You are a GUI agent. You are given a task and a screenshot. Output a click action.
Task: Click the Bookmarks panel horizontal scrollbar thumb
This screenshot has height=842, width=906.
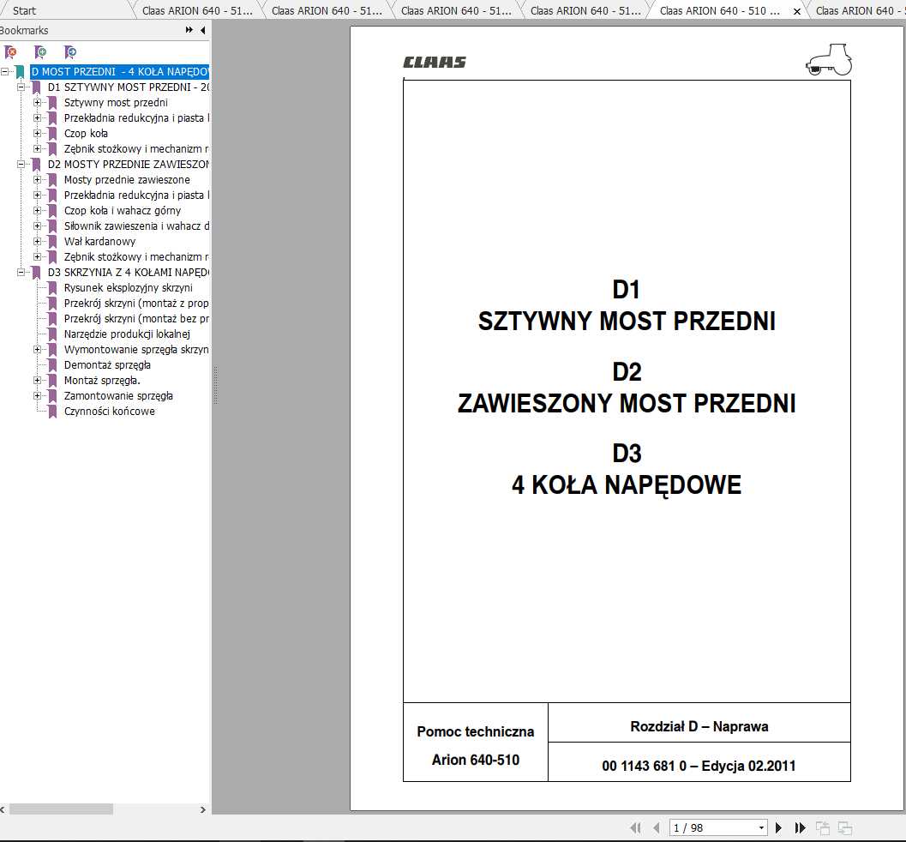point(61,809)
